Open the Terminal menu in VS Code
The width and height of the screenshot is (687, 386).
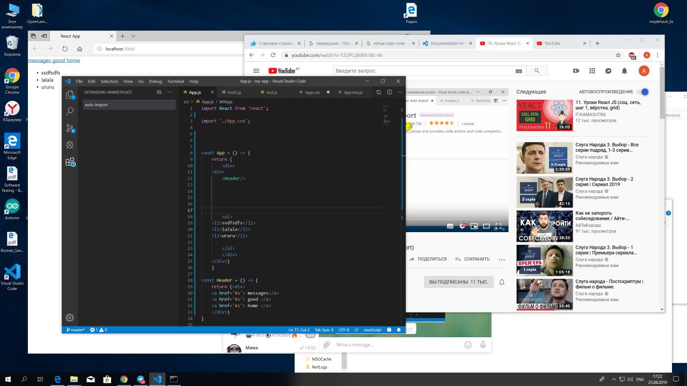(x=175, y=81)
